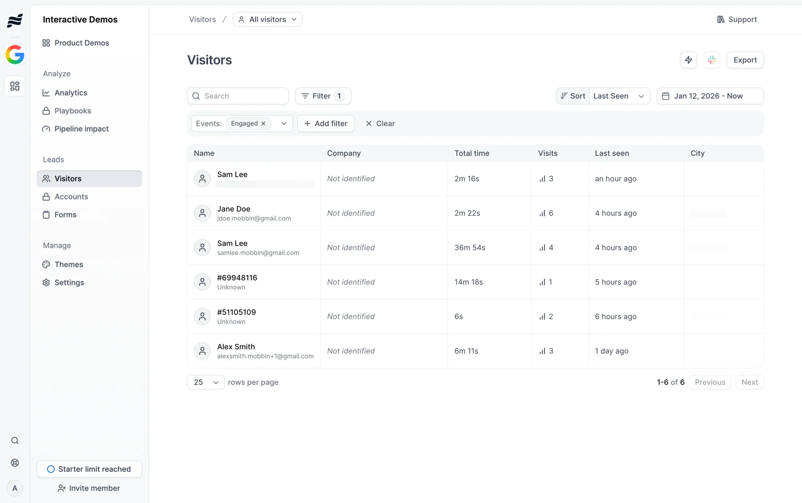The image size is (802, 503).
Task: Click the Export button
Action: (x=745, y=60)
